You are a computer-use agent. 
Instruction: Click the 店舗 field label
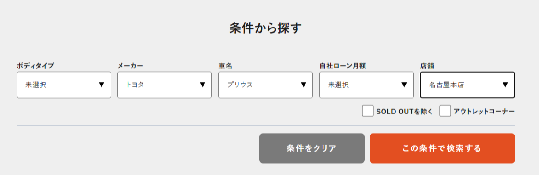tap(427, 66)
